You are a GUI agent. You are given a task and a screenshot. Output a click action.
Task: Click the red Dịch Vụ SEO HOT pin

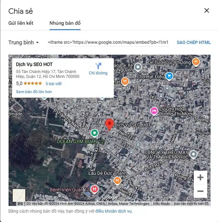tap(109, 124)
